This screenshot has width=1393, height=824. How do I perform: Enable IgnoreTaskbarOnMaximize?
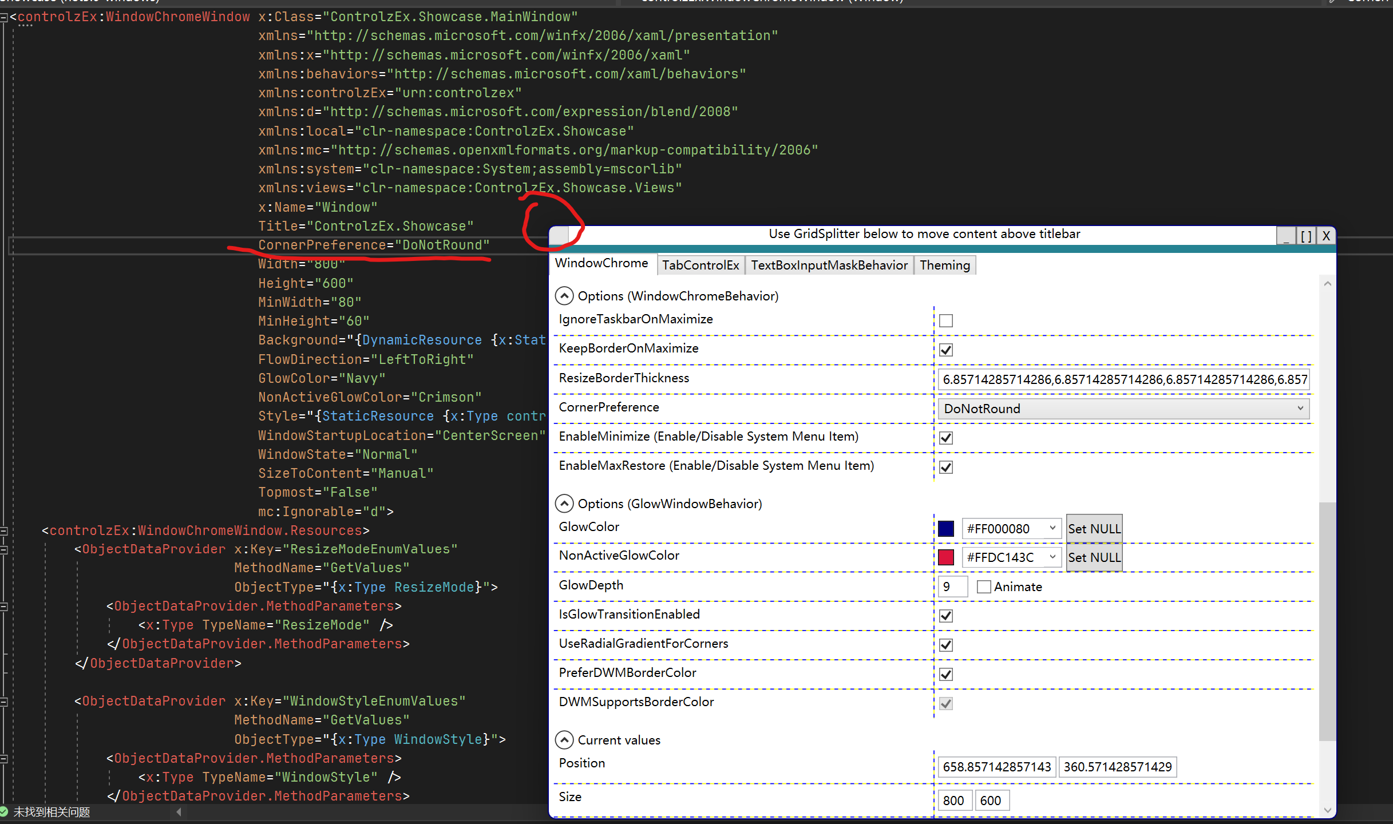[x=945, y=320]
